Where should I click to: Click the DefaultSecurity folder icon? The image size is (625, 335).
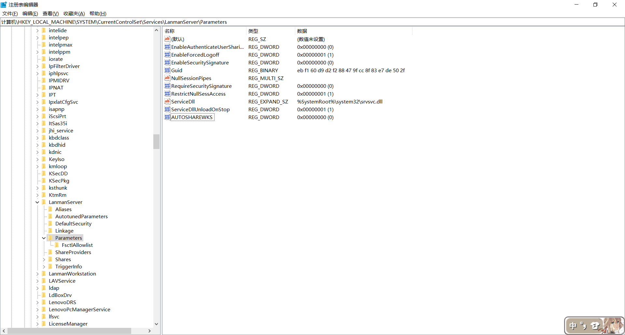pyautogui.click(x=50, y=223)
